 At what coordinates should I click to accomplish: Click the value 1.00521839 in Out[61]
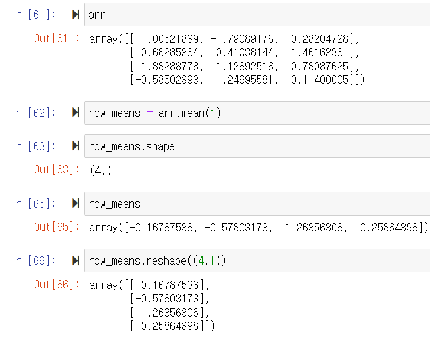(x=170, y=39)
